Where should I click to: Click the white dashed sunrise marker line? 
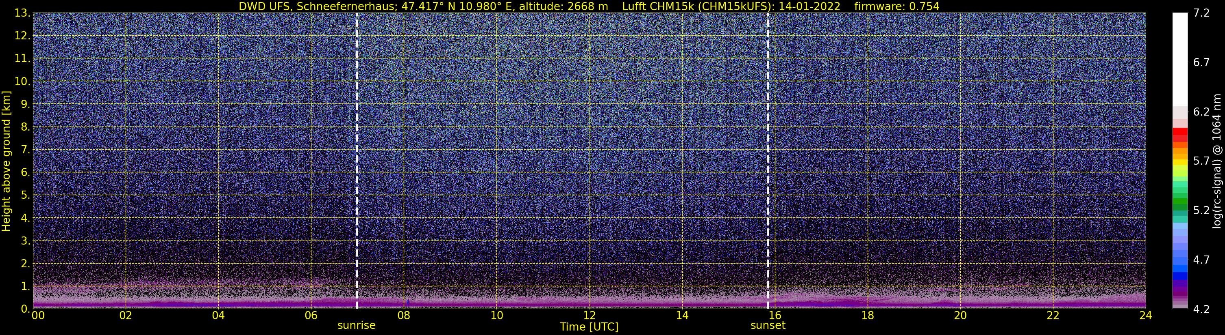(357, 160)
